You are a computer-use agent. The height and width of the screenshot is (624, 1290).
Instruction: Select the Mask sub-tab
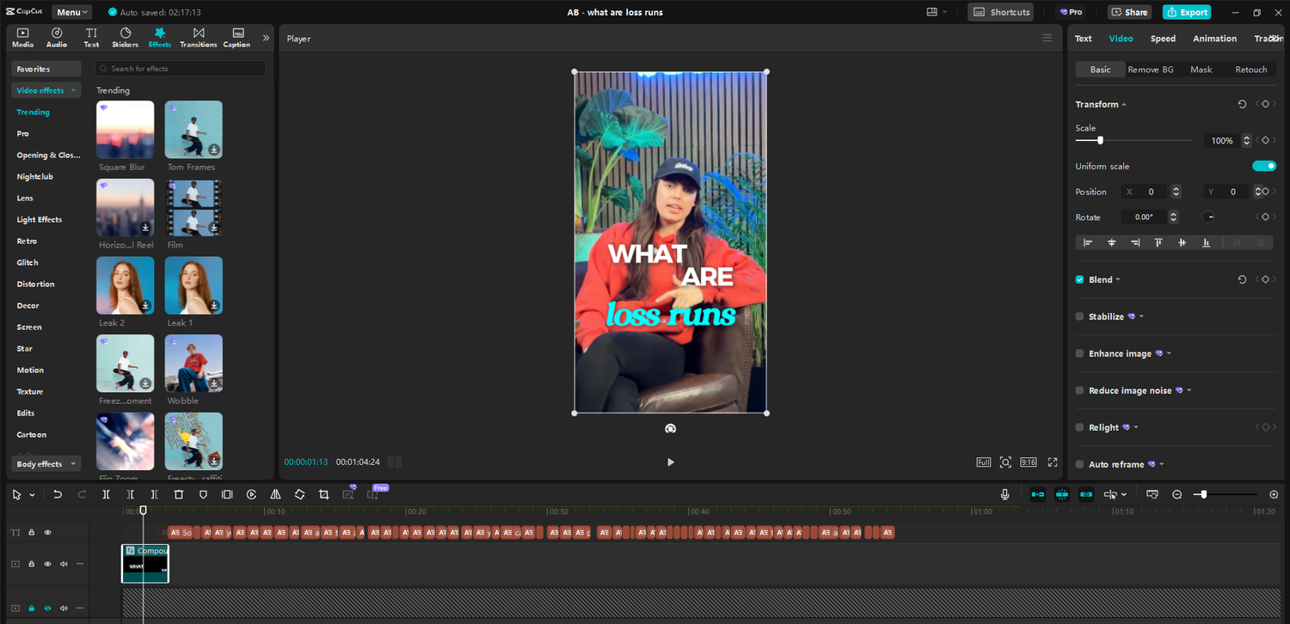(x=1201, y=70)
